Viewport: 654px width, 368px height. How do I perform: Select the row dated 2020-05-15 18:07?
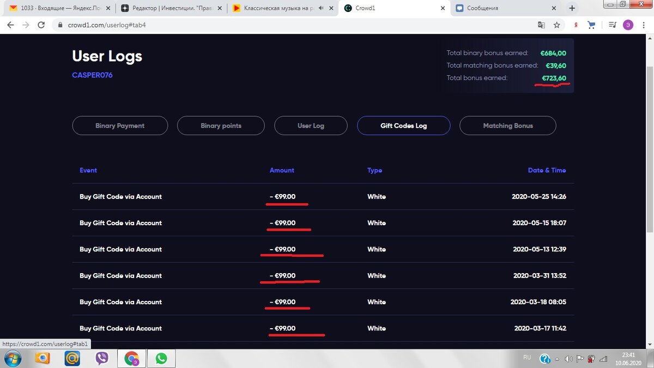323,223
